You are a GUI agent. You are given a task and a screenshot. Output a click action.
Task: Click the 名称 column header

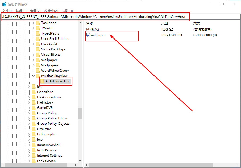89,23
